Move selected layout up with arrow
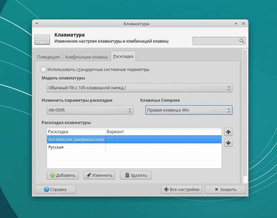 coord(228,132)
